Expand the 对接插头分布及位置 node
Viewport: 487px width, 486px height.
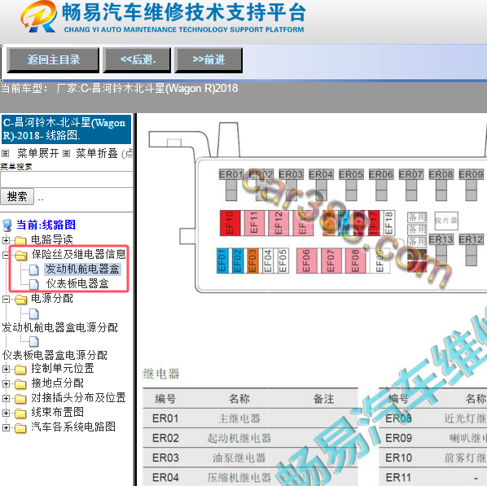coord(6,398)
